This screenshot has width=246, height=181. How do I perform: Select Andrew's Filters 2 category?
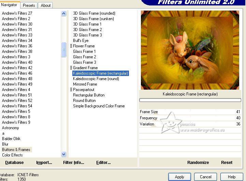(16, 19)
